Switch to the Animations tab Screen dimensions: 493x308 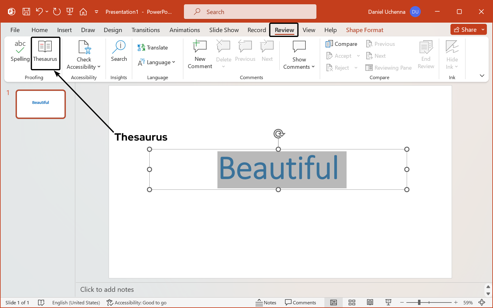(185, 30)
